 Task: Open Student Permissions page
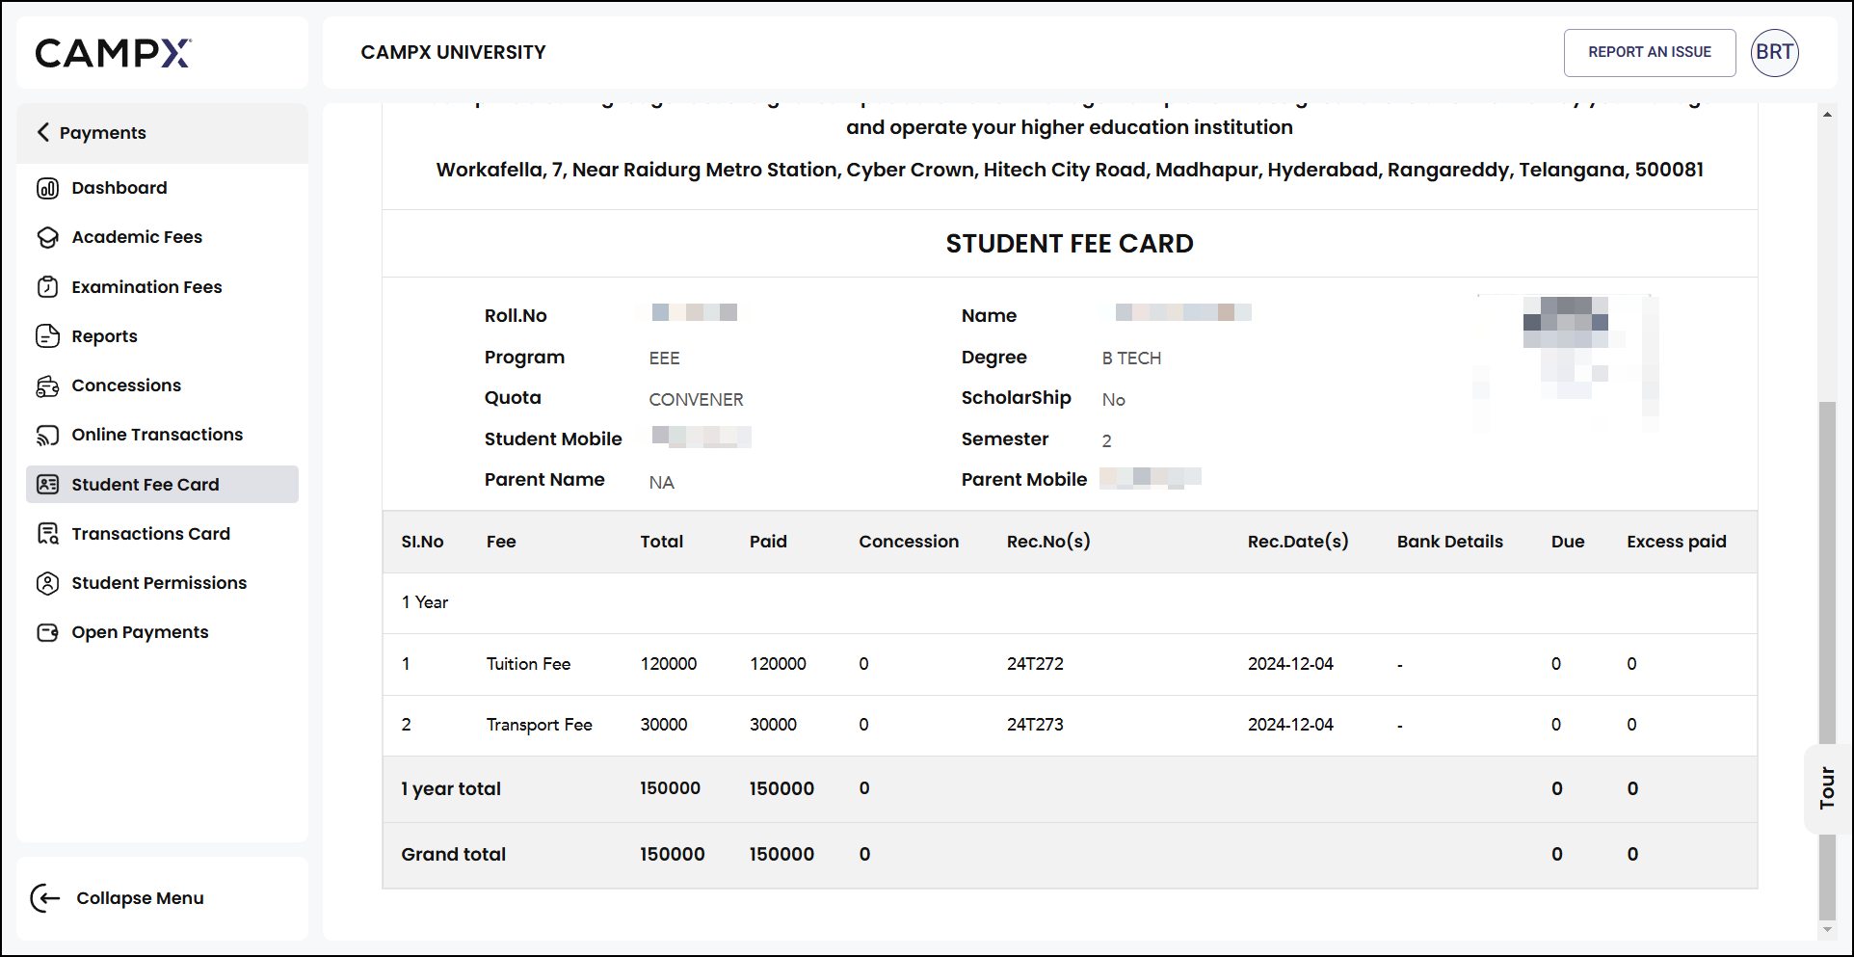162,583
